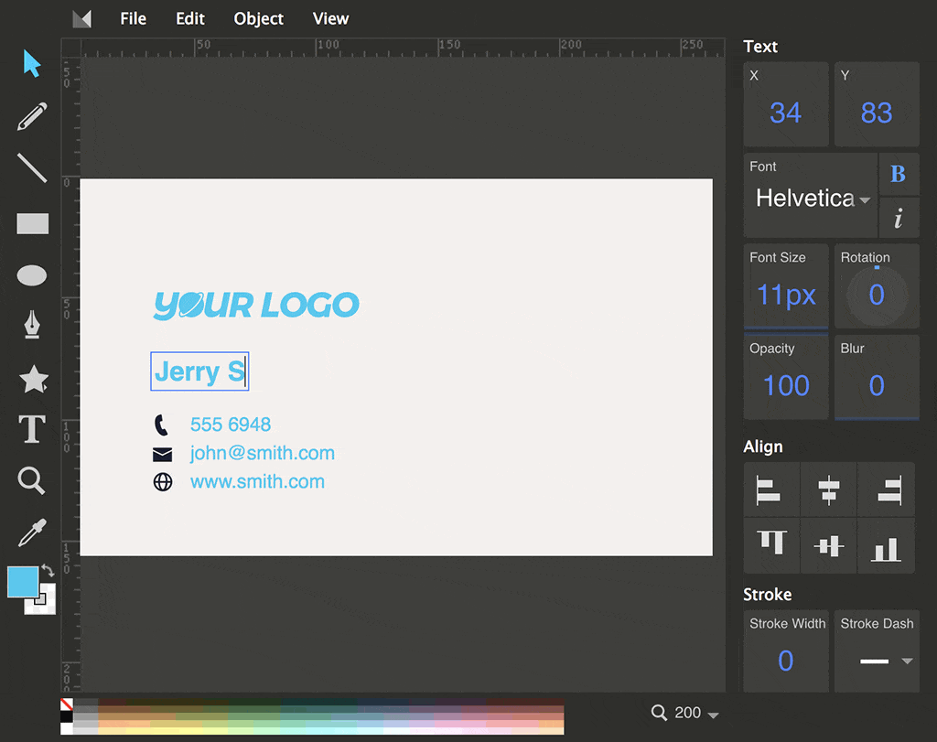The image size is (937, 742).
Task: Toggle italic text formatting
Action: click(x=899, y=219)
